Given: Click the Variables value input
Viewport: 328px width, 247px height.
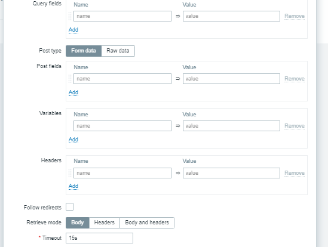Looking at the screenshot, I should coord(231,126).
